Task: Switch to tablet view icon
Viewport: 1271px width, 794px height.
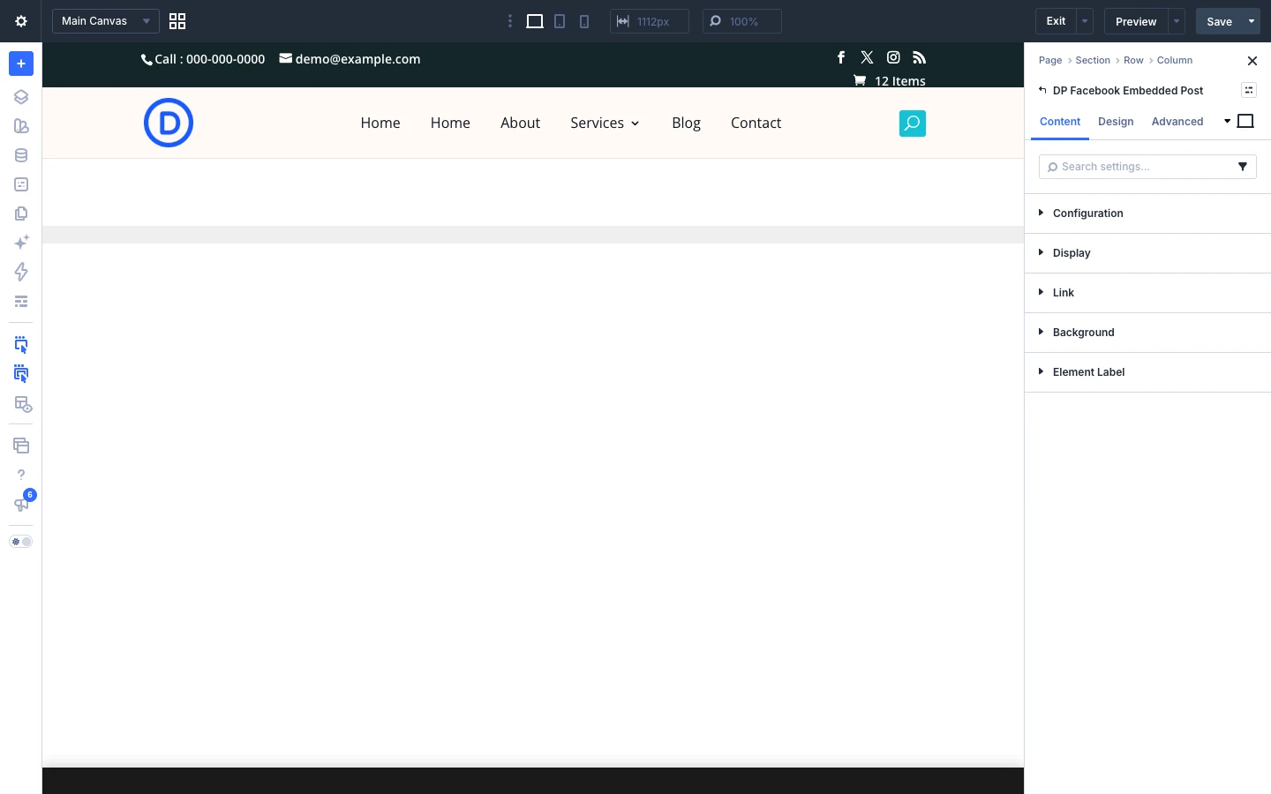Action: pos(560,21)
